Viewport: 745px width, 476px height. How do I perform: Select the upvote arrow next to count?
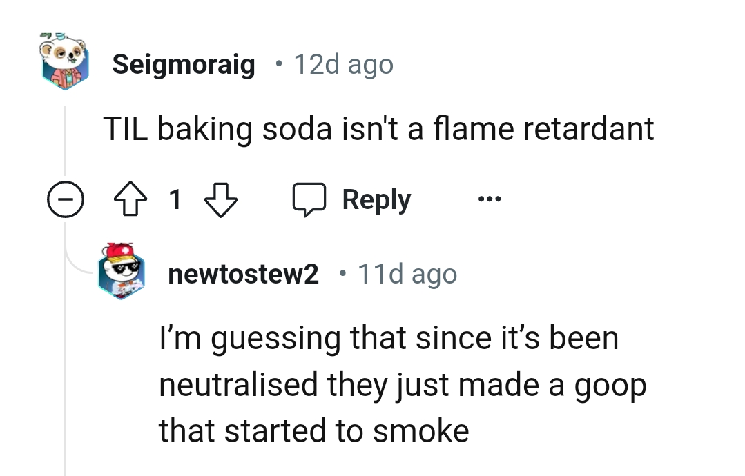(x=130, y=199)
